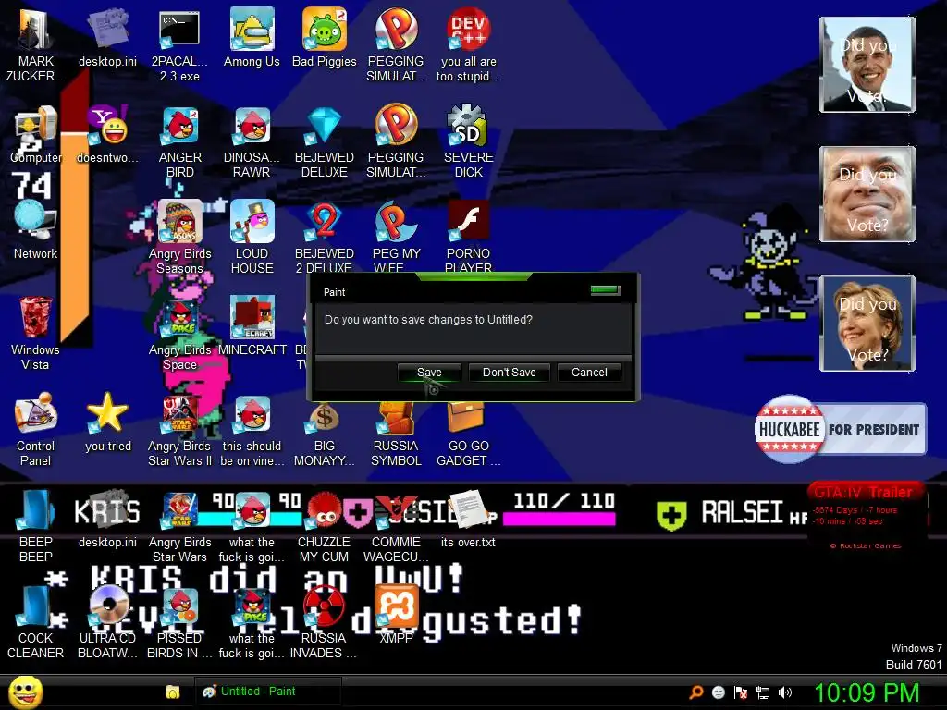Click the 10:09 PM taskbar clock
This screenshot has width=947, height=710.
click(867, 692)
